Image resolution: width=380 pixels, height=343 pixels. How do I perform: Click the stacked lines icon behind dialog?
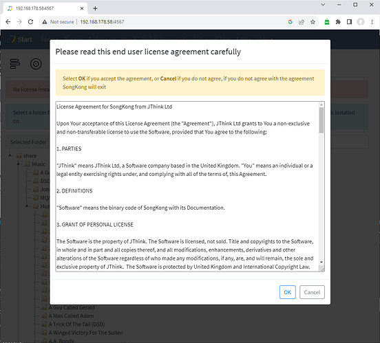(15, 64)
